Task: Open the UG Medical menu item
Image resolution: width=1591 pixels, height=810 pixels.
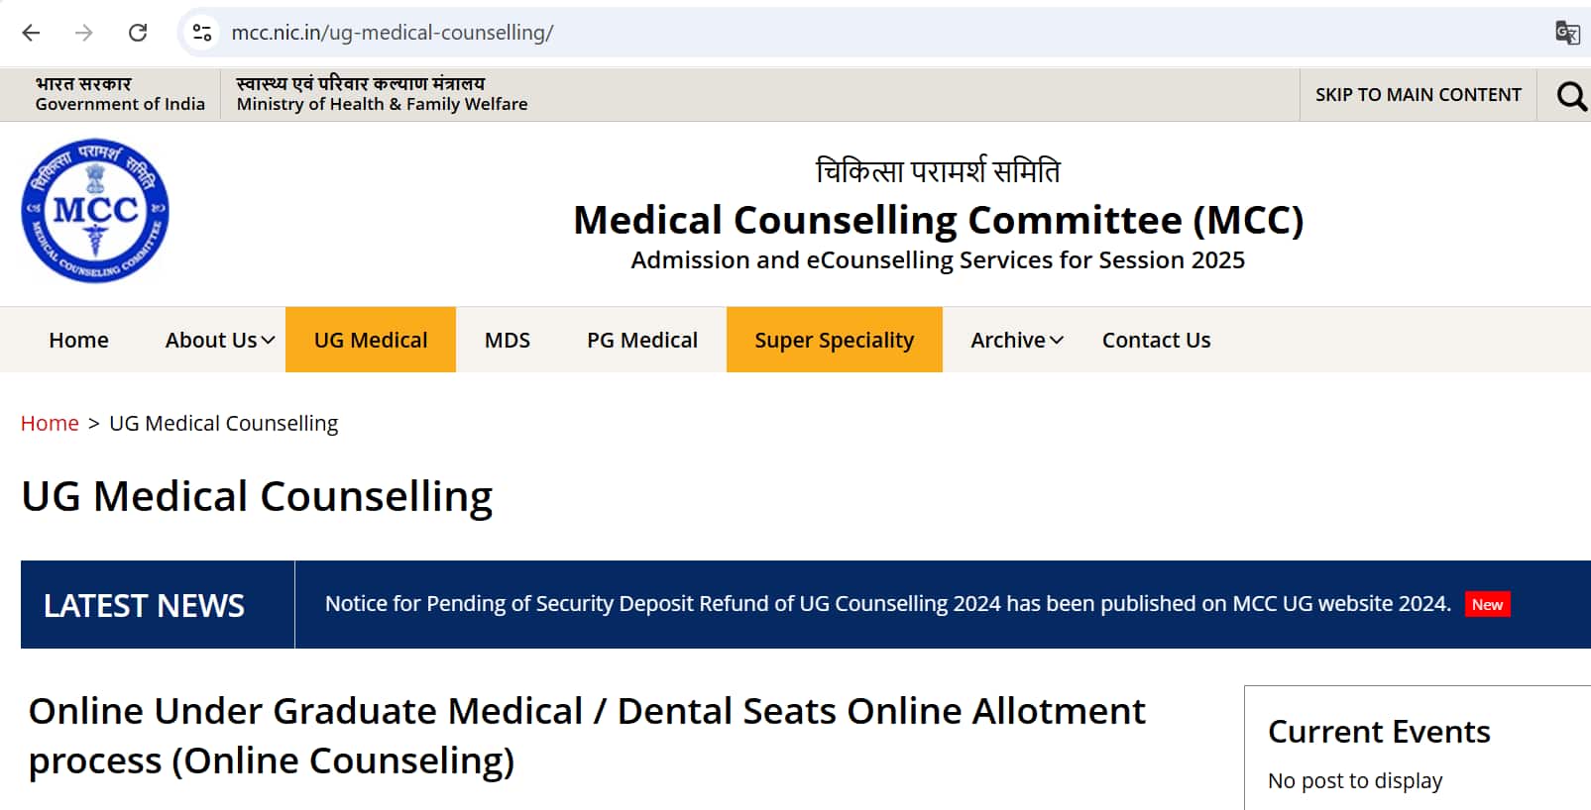Action: [371, 340]
